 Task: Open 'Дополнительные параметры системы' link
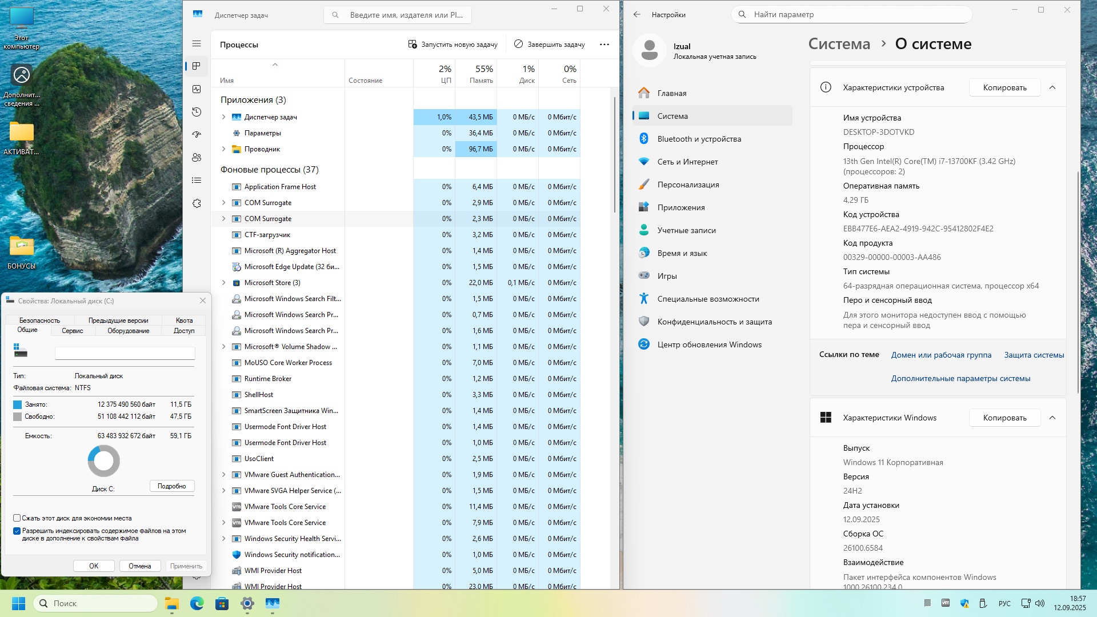960,378
